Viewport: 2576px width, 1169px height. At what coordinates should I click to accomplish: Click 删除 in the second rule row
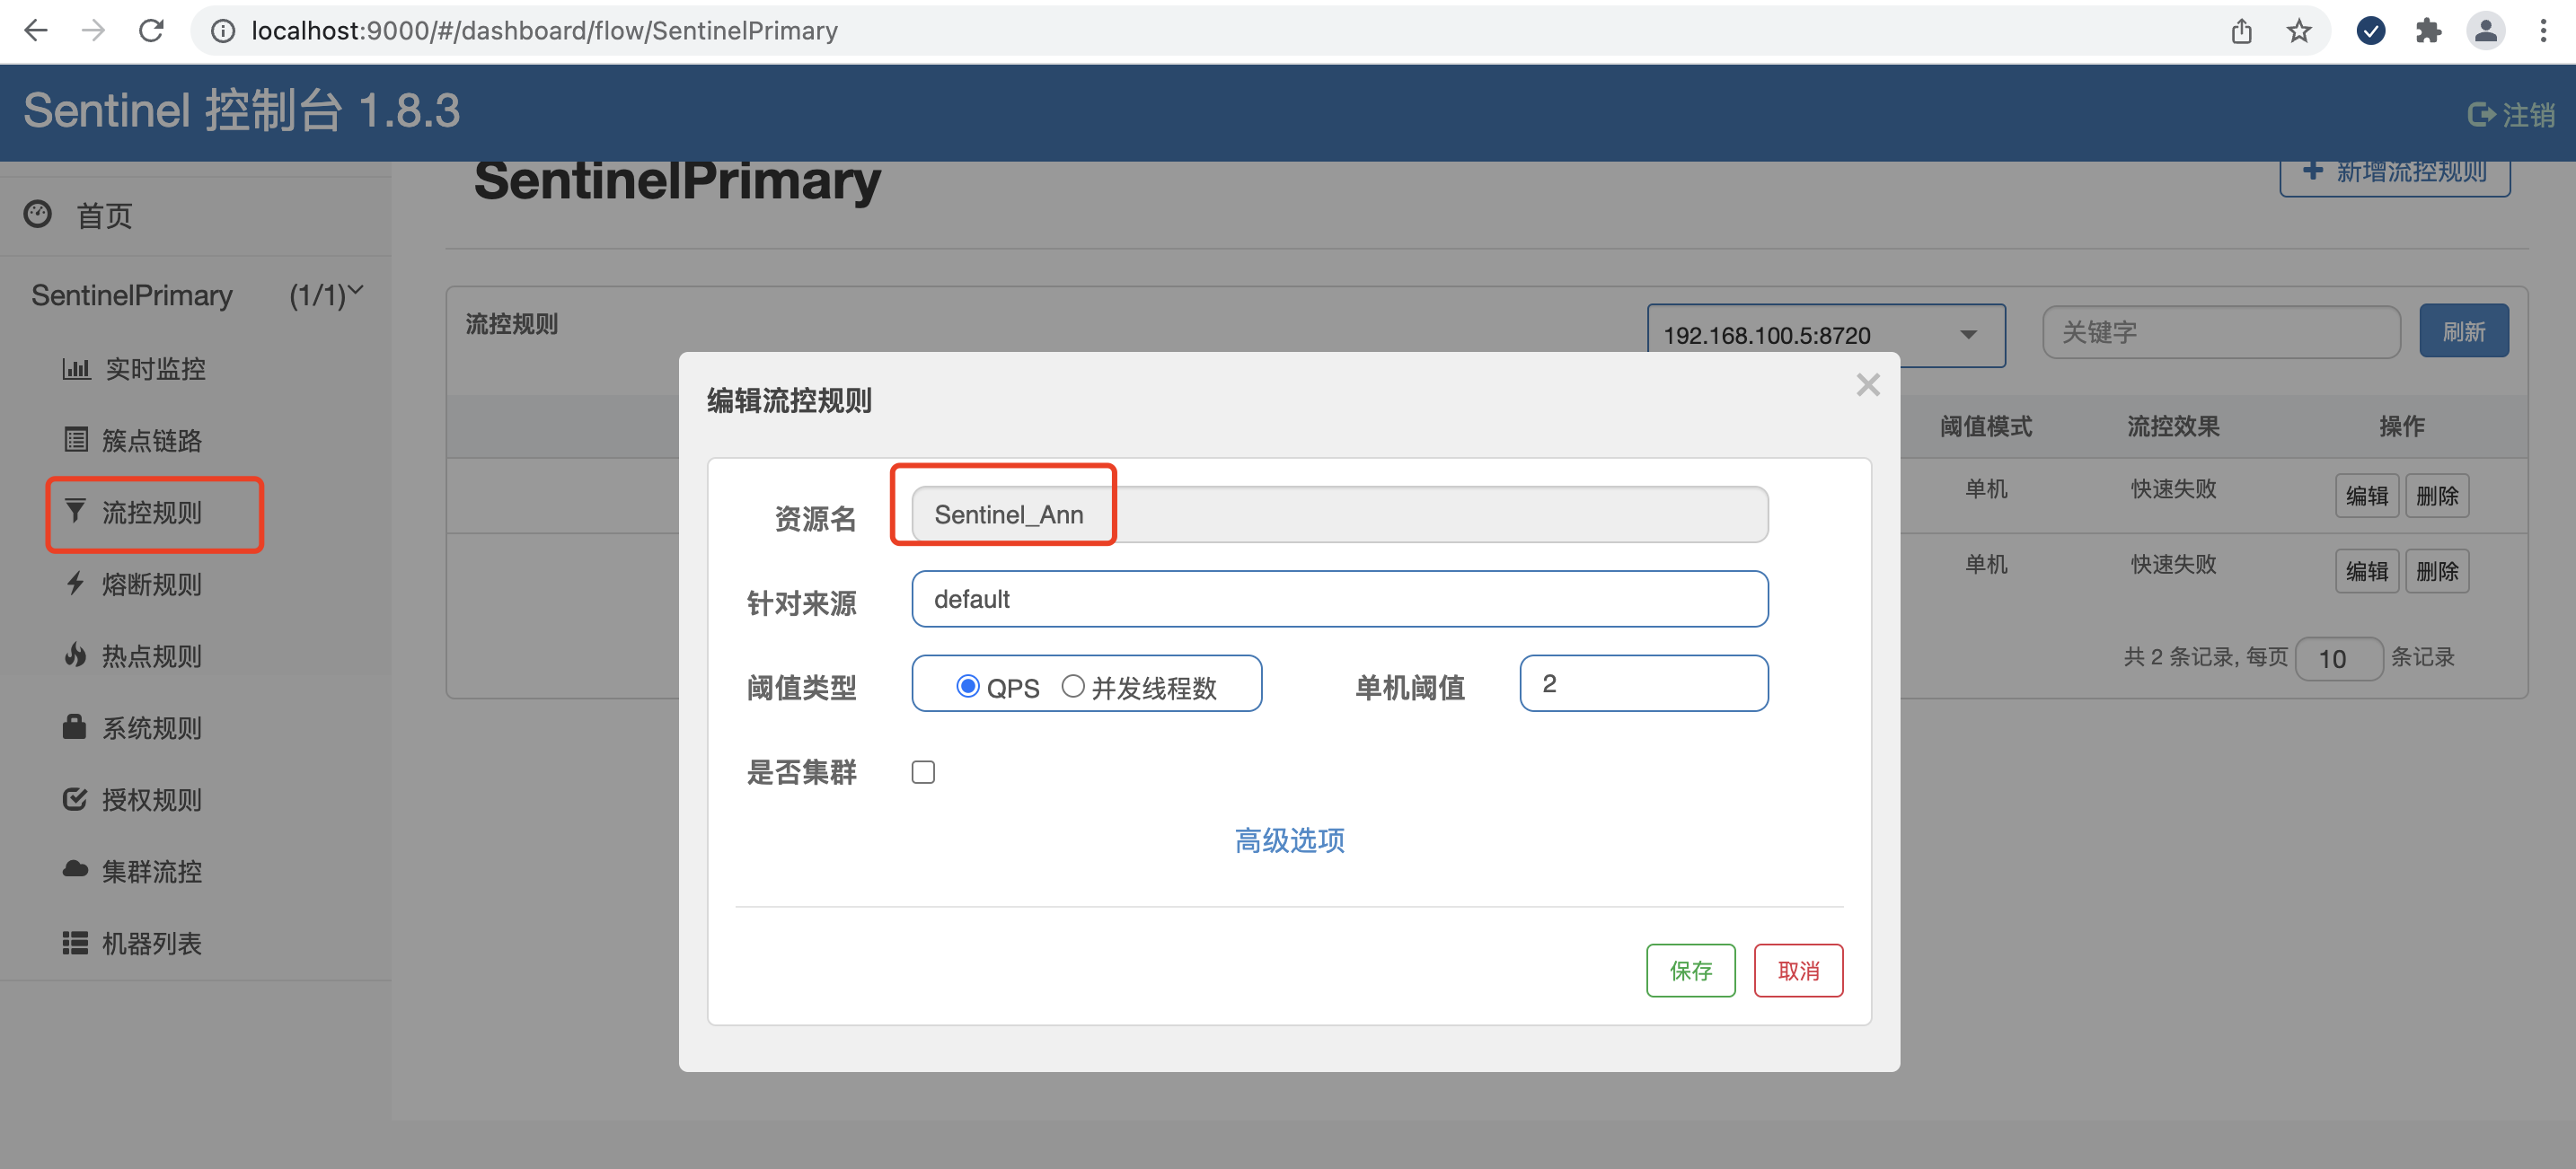[2436, 570]
